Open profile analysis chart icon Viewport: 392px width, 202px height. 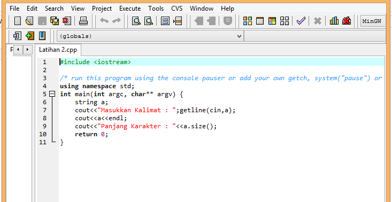coord(334,21)
